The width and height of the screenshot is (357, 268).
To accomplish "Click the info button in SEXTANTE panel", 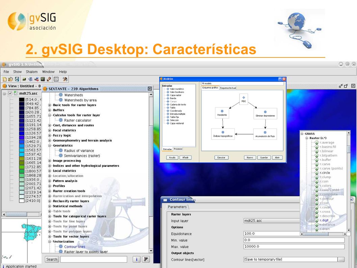I will click(137, 259).
